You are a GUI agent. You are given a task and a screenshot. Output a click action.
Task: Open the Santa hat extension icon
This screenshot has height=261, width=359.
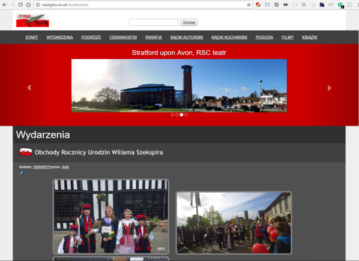tap(258, 5)
